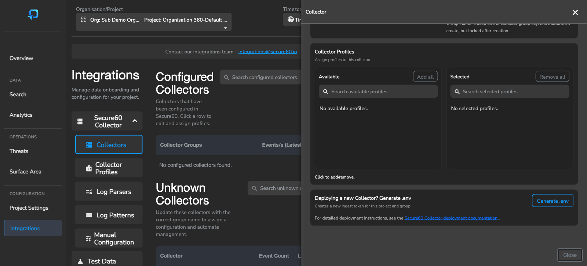This screenshot has width=587, height=266.
Task: Select the Collectors submenu item
Action: pyautogui.click(x=109, y=145)
